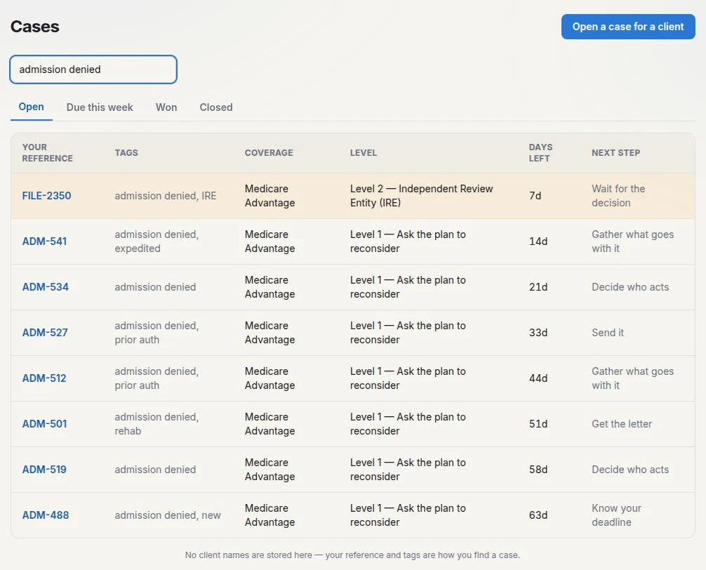Click the 'Open a case for a client' button
This screenshot has width=706, height=570.
627,27
